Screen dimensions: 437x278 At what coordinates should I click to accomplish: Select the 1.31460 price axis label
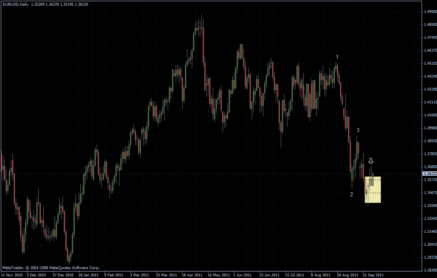[430, 232]
